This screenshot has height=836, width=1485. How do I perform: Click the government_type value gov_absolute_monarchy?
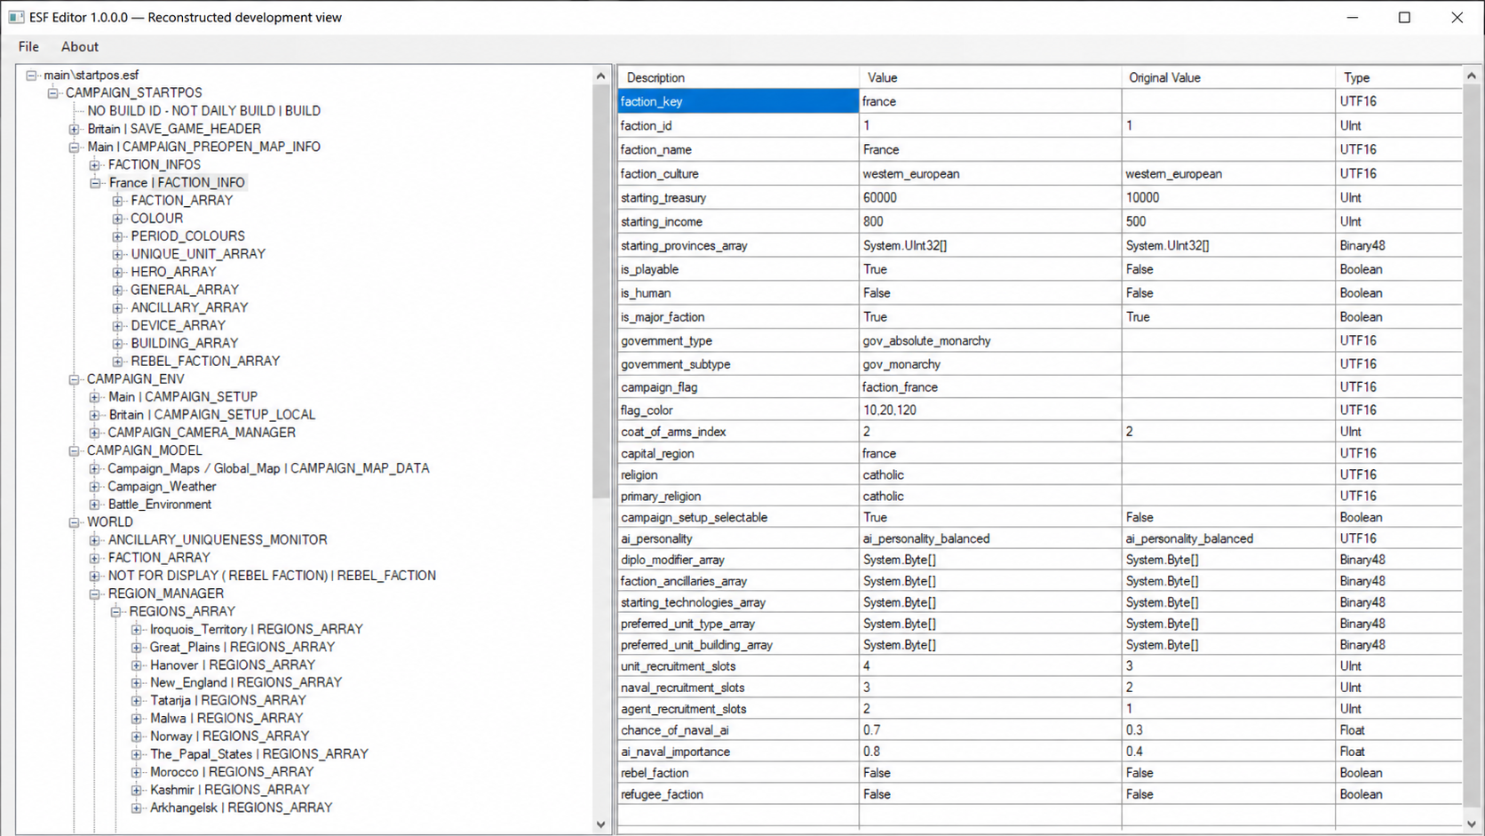pyautogui.click(x=990, y=341)
